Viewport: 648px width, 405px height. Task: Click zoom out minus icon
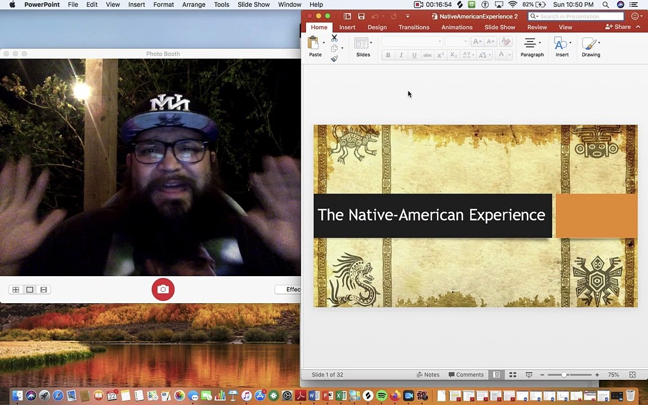coord(542,375)
